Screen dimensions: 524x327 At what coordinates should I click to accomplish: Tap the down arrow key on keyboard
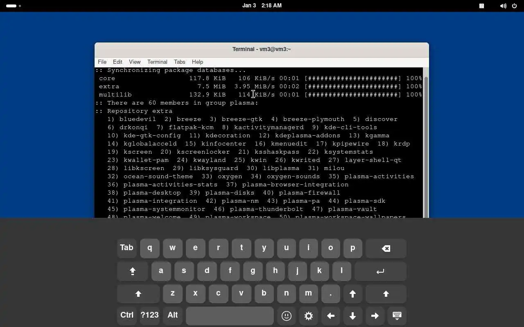click(352, 316)
